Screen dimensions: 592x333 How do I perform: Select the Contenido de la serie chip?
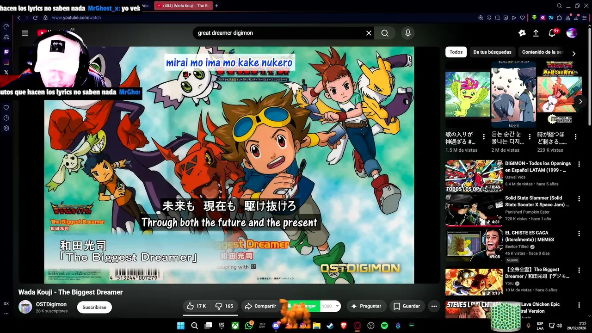point(542,52)
